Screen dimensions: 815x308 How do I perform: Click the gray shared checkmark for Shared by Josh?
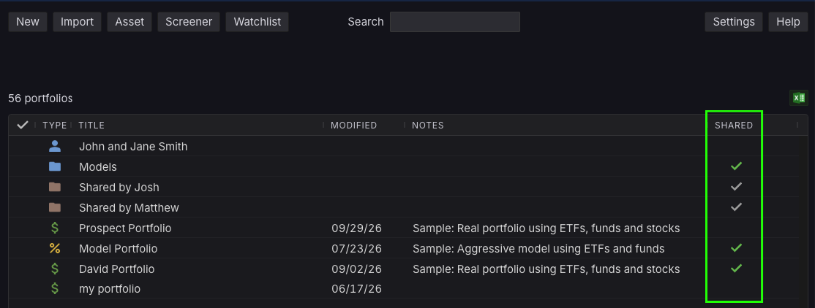pyautogui.click(x=736, y=186)
